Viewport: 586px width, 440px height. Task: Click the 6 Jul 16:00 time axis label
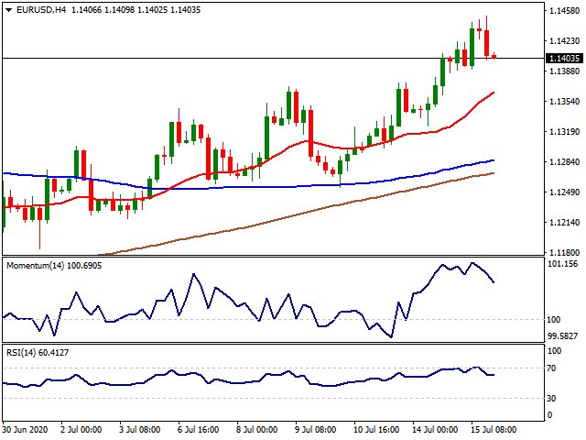click(198, 430)
